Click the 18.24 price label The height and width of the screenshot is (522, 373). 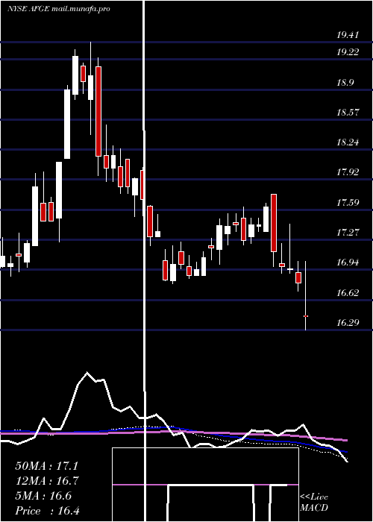(348, 142)
